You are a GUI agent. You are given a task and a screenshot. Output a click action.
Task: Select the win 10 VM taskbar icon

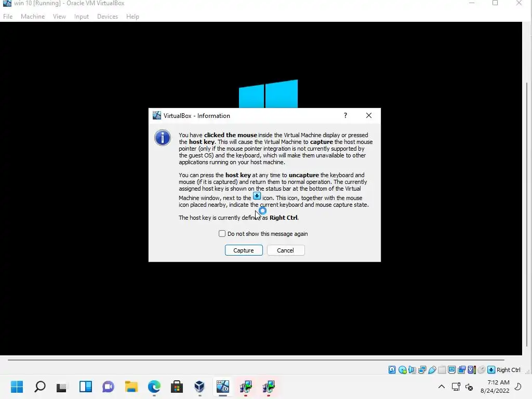pyautogui.click(x=222, y=387)
